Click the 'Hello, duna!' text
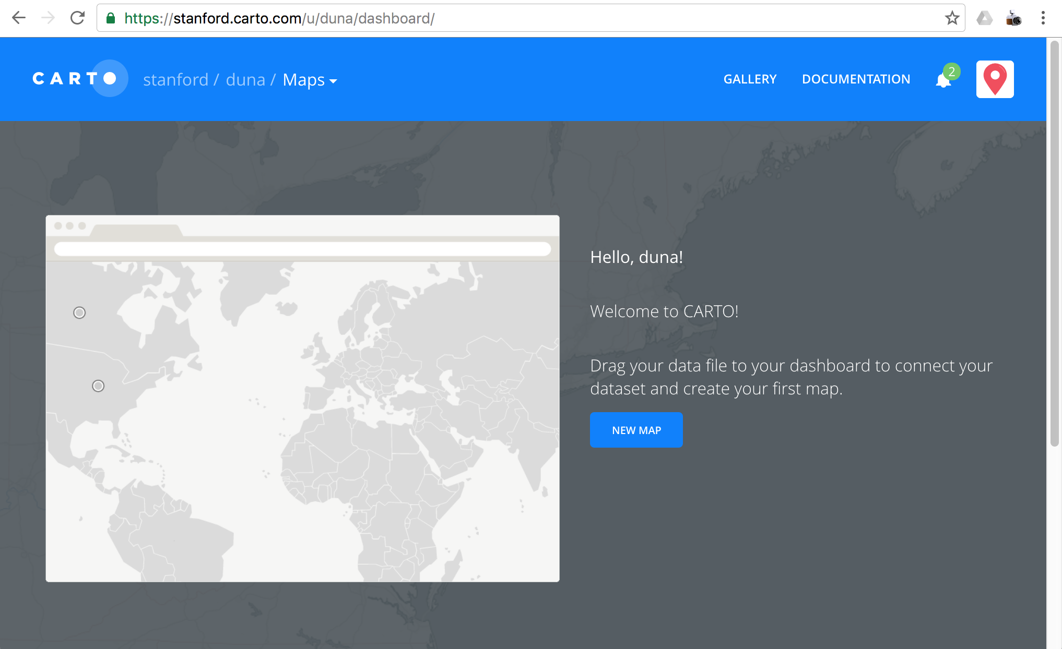Viewport: 1062px width, 649px height. [636, 257]
